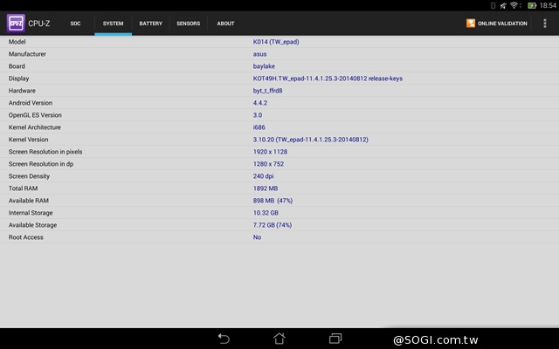Switch to the SOC tab
The image size is (559, 349).
pos(75,24)
